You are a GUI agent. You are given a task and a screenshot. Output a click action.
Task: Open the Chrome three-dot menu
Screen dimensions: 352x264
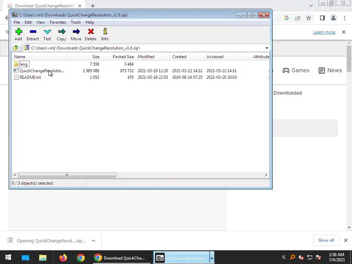tap(344, 18)
